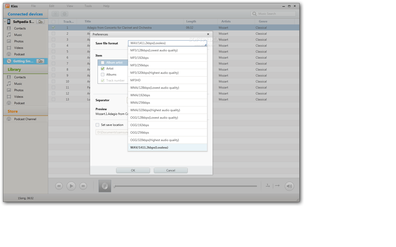Open Podcast Channel in the Store
This screenshot has height=247, width=396.
point(25,119)
